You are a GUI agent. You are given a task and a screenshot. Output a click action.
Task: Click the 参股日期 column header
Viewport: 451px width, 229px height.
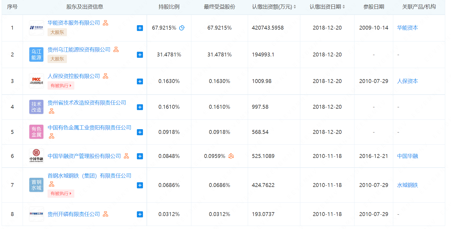[x=374, y=7]
